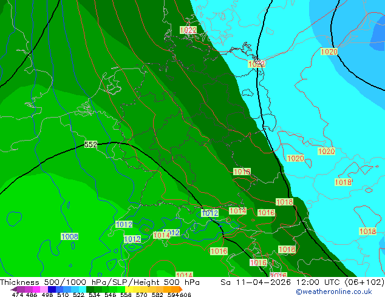Click the red 1014 label overlapping a blue 1012
The height and width of the screenshot is (297, 385).
pos(162,235)
